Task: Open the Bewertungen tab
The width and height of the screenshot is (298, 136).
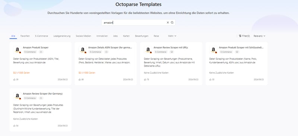Action: 142,36
